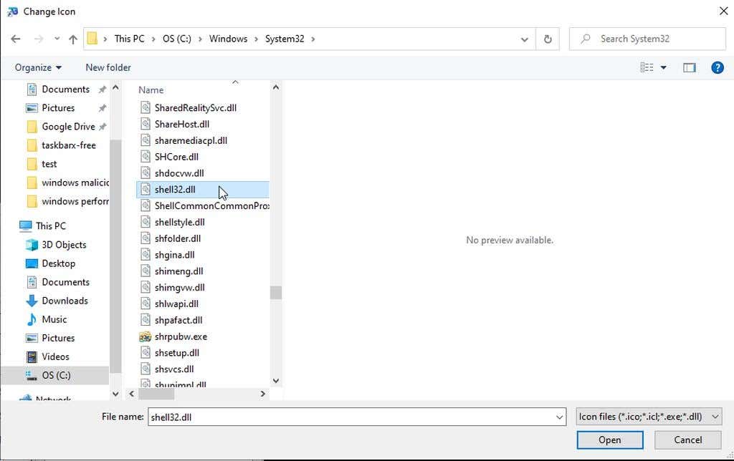Open Documents under This PC
734x461 pixels.
(x=57, y=282)
